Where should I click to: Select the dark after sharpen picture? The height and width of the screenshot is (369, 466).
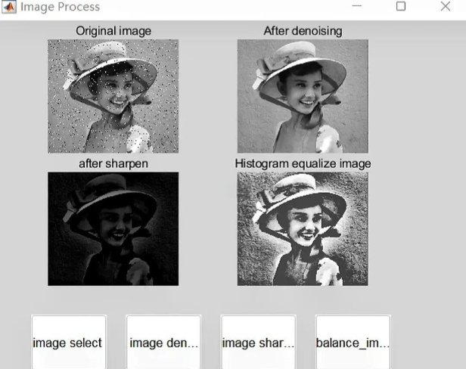[x=113, y=229]
